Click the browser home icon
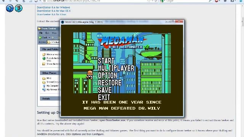The image size is (244, 137). (225, 1)
